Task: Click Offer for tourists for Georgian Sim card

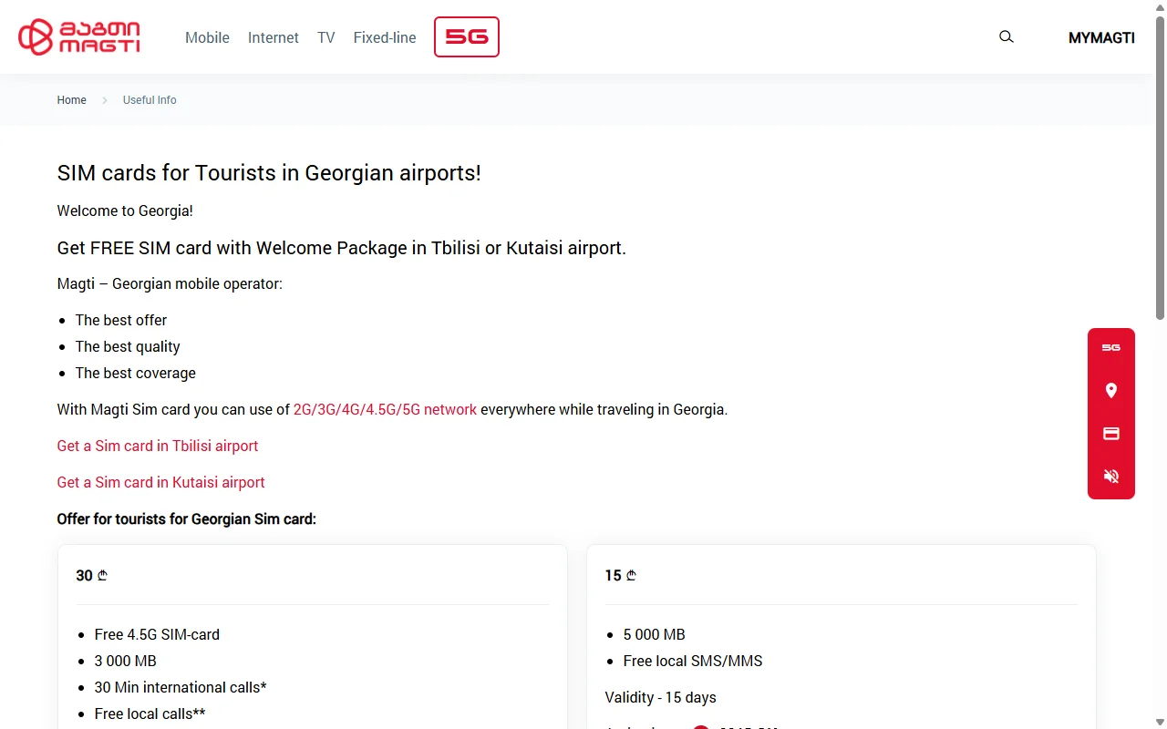Action: coord(187,519)
